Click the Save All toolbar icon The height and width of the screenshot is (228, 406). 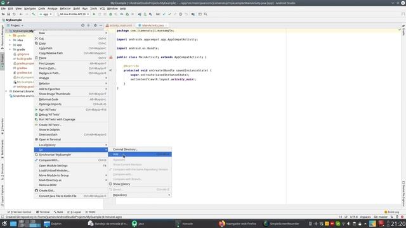(x=8, y=14)
